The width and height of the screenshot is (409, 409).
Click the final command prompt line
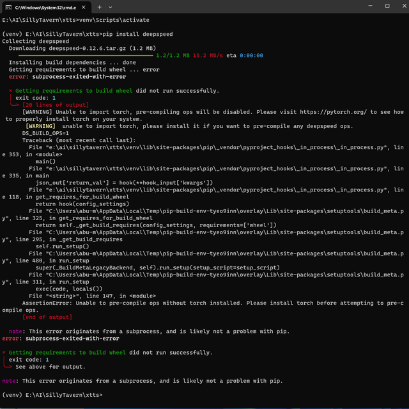tap(52, 395)
